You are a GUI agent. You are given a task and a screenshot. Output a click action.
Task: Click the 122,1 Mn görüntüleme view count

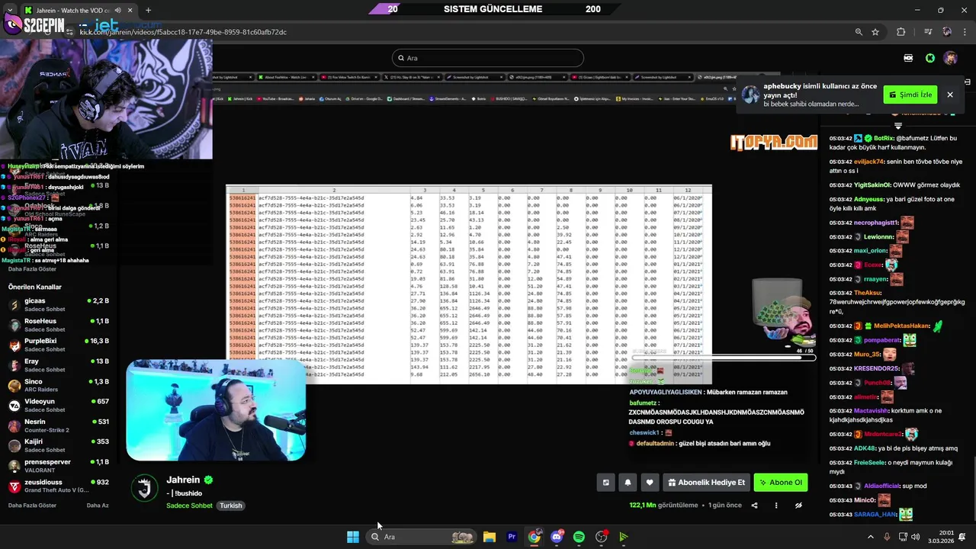[663, 506]
